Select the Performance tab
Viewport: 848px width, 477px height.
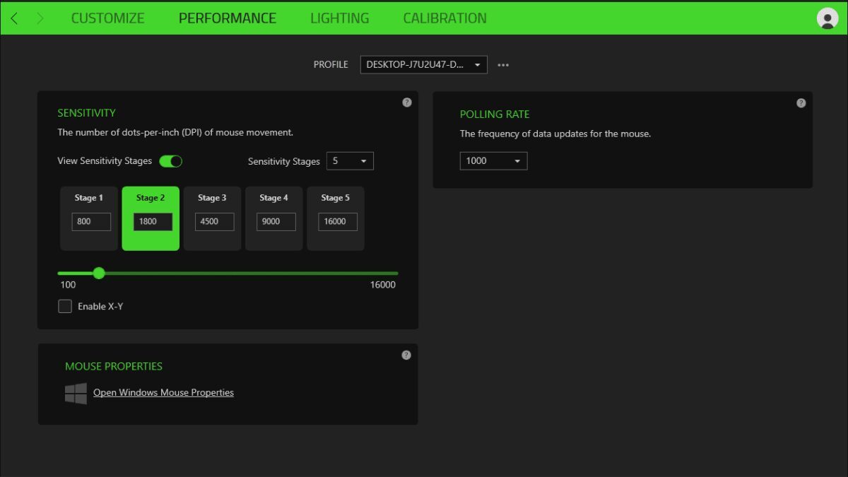(228, 18)
